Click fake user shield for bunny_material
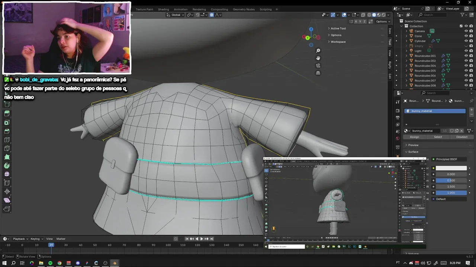 point(451,131)
